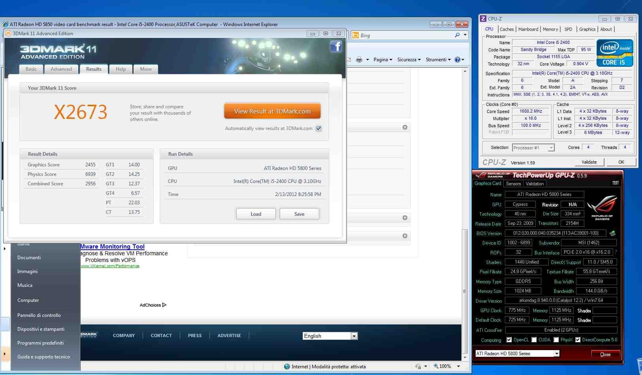Open the Help tab in 3DMark 11
Image resolution: width=642 pixels, height=375 pixels.
(121, 69)
